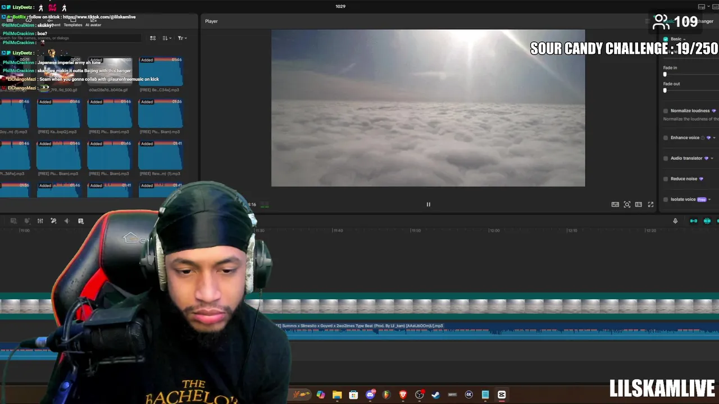The image size is (719, 404).
Task: Click the Player panel title
Action: pyautogui.click(x=211, y=21)
